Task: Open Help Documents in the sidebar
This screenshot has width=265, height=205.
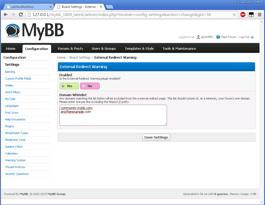Action: click(x=15, y=119)
